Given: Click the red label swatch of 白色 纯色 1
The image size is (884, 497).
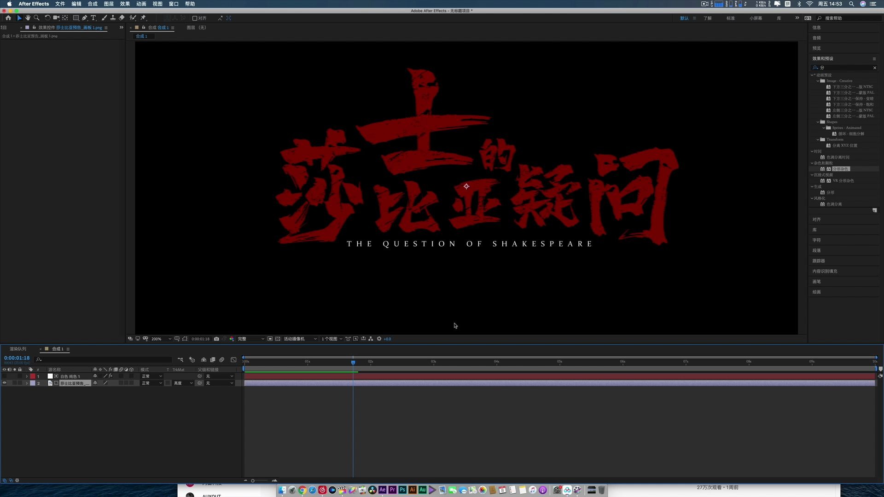Looking at the screenshot, I should (33, 376).
